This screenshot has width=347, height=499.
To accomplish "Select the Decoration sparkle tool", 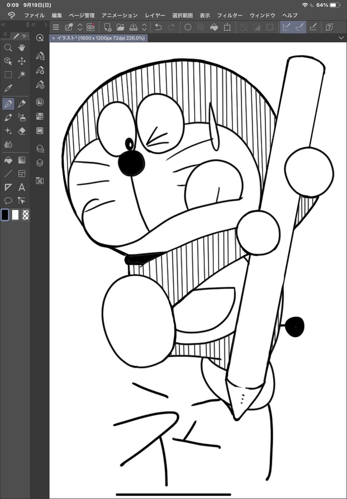I will [x=8, y=131].
